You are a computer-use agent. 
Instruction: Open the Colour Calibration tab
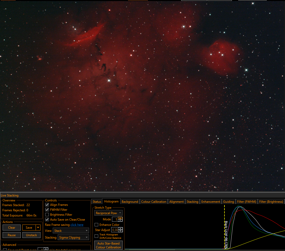click(x=154, y=202)
